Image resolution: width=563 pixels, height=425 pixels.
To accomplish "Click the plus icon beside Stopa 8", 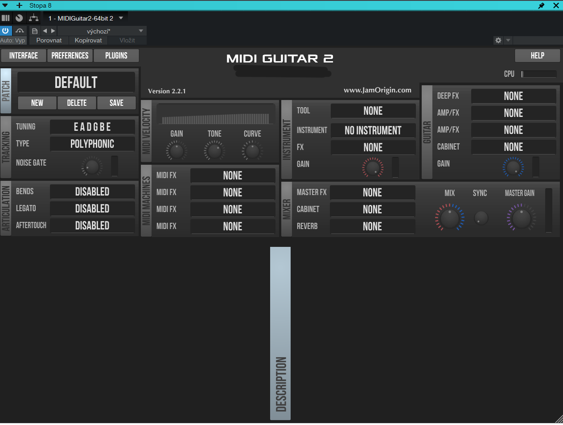I will (19, 5).
